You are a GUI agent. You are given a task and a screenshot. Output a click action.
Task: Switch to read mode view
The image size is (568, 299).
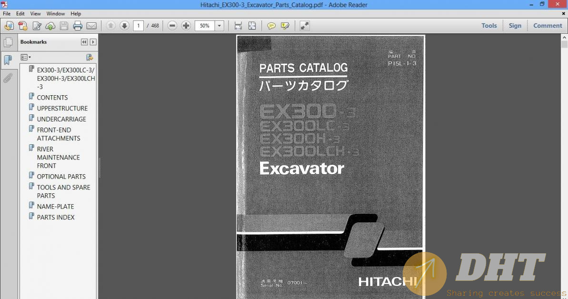(x=305, y=26)
